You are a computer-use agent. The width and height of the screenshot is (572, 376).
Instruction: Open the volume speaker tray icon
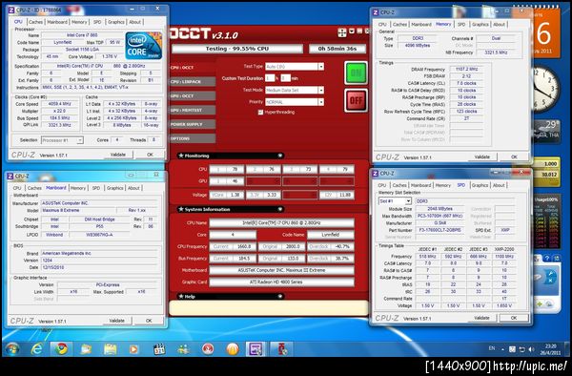coord(532,349)
